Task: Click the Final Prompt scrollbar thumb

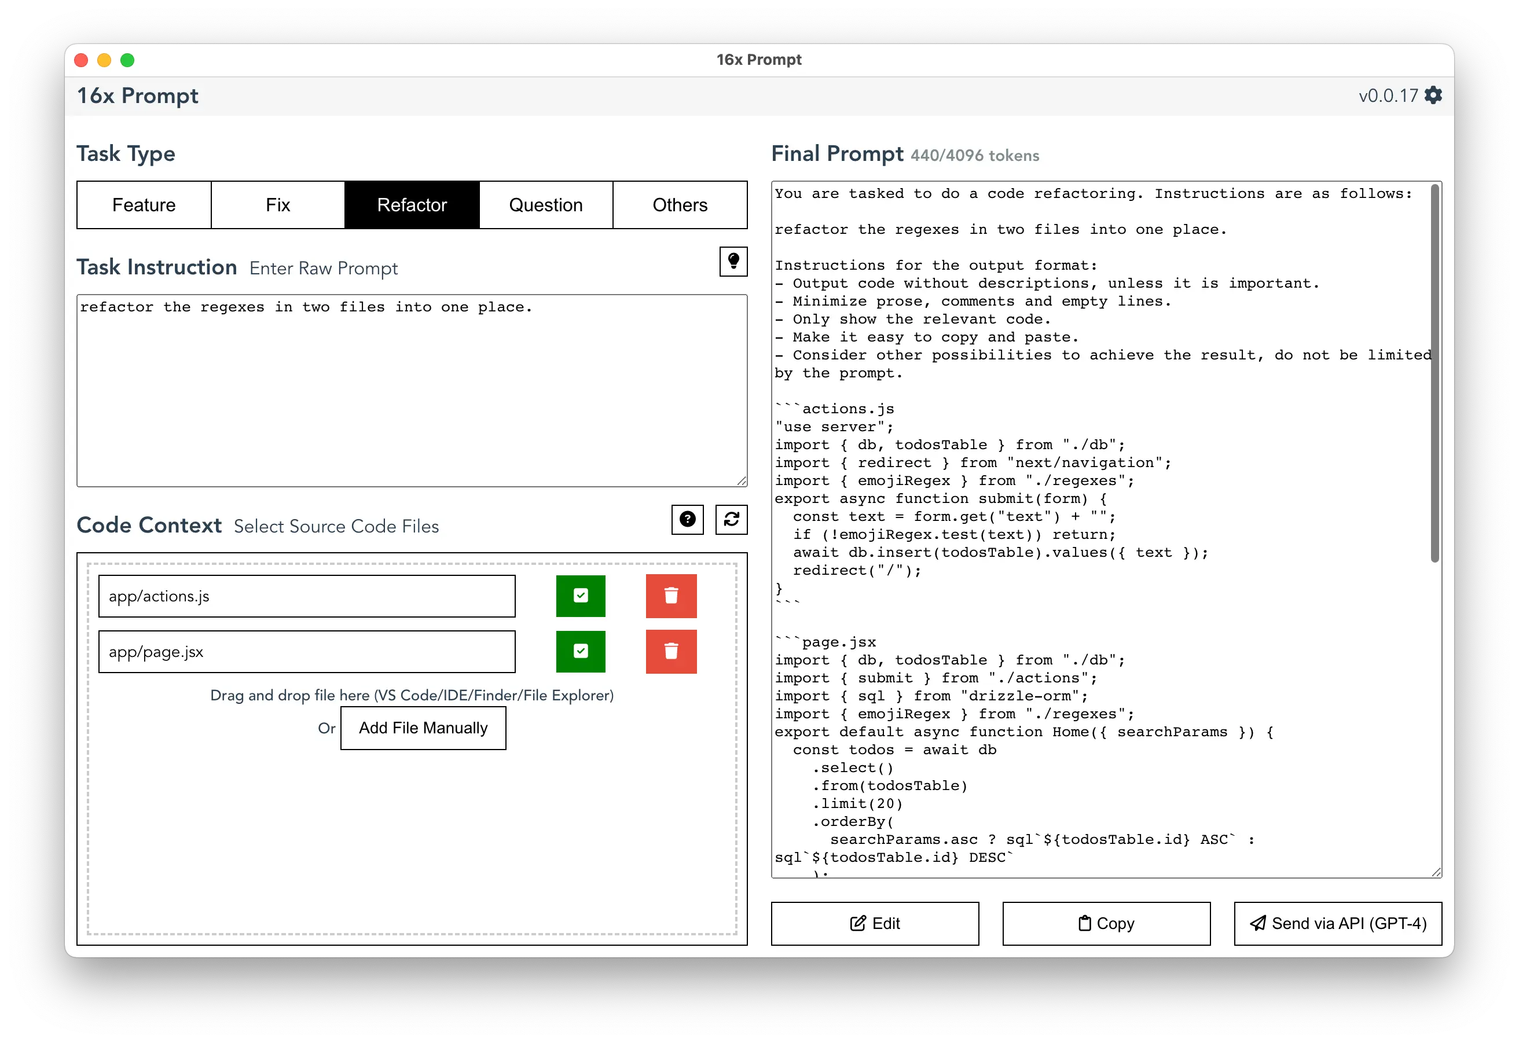Action: [1434, 373]
